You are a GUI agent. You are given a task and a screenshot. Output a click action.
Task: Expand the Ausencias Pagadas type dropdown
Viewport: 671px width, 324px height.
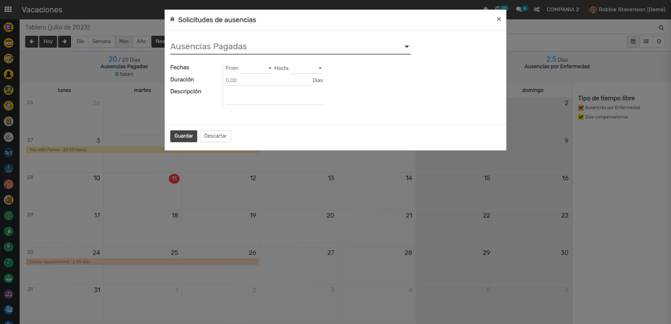pos(406,47)
